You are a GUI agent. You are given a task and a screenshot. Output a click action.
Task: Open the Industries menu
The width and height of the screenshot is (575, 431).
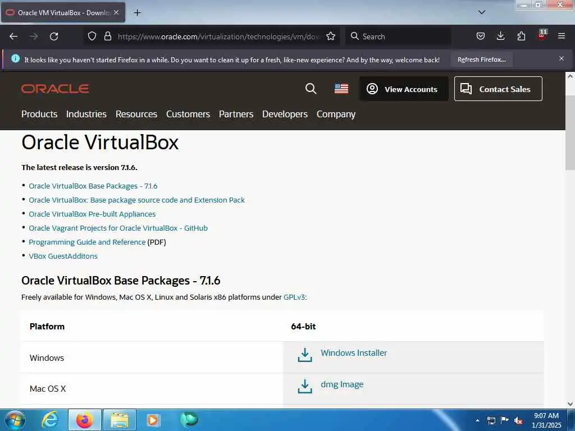tap(86, 114)
